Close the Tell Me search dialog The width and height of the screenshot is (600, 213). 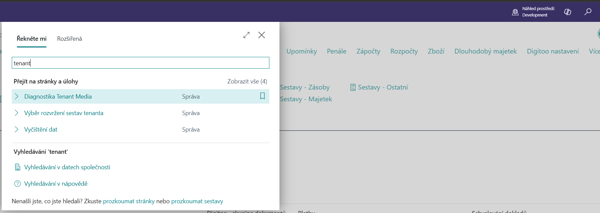coord(262,35)
